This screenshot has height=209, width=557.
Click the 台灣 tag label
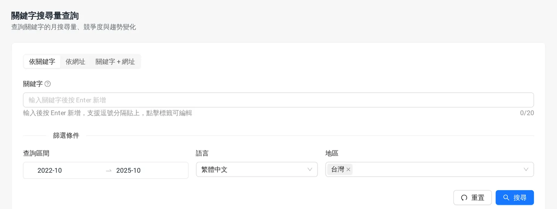337,169
